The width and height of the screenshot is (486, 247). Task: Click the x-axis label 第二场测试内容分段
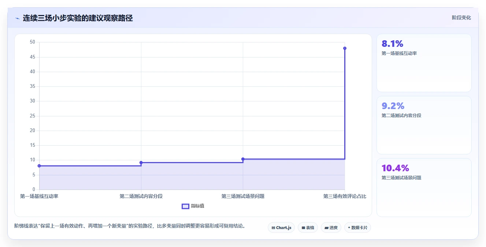click(141, 197)
